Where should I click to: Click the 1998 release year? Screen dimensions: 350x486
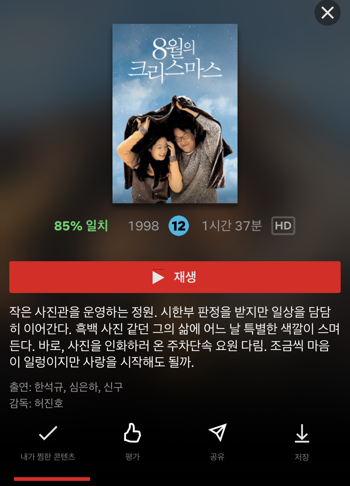pos(144,226)
